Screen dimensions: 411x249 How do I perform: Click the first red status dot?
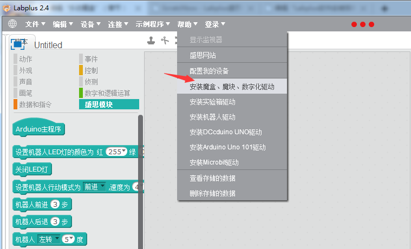354,24
